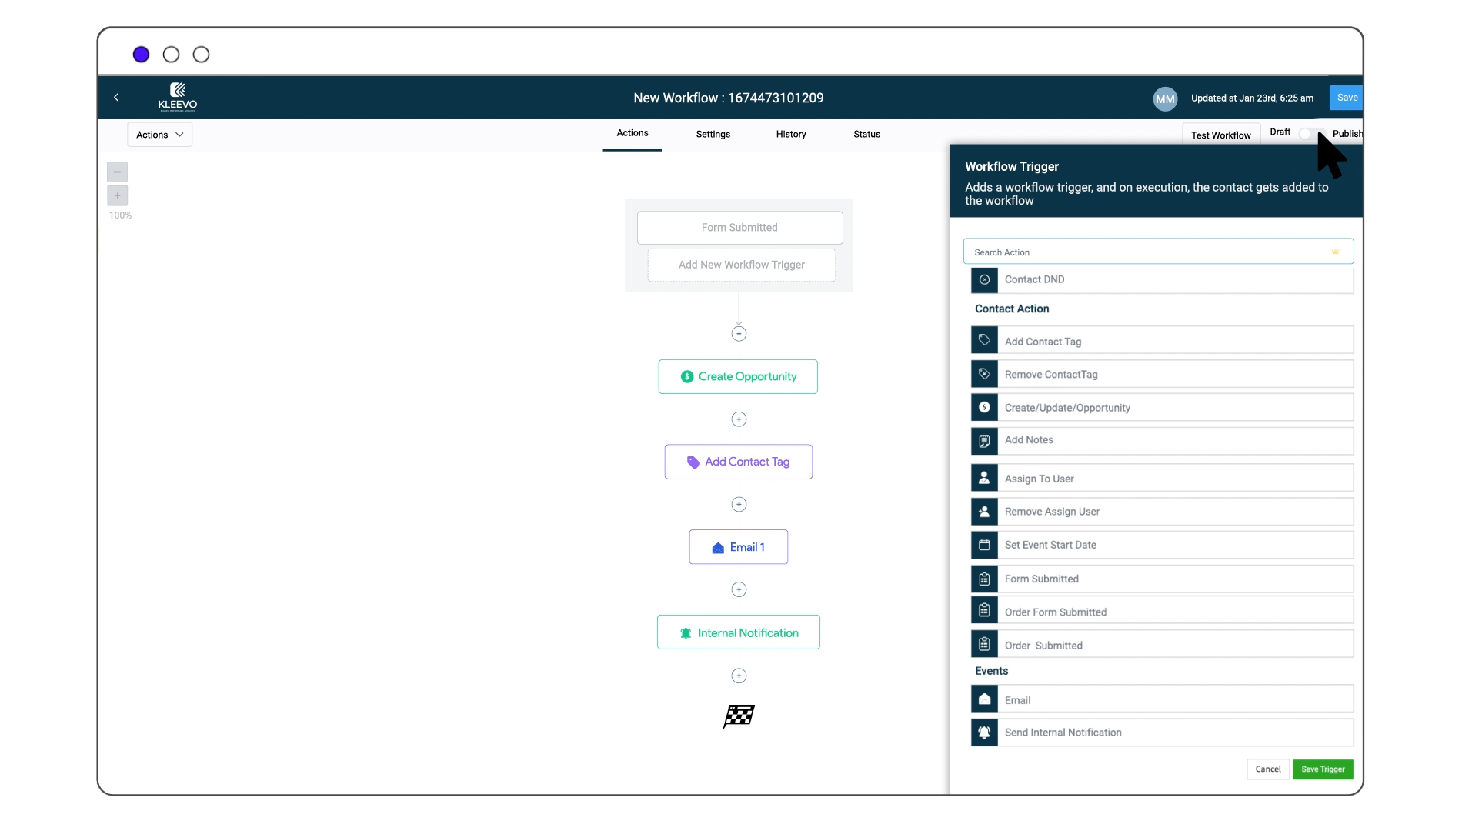Image resolution: width=1462 pixels, height=821 pixels.
Task: Click the Add Contact Tag icon in panel
Action: [x=984, y=340]
